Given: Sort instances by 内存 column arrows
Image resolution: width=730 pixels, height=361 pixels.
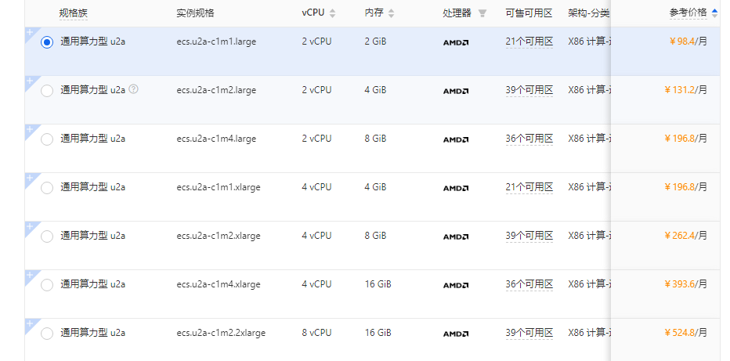Looking at the screenshot, I should coord(391,13).
